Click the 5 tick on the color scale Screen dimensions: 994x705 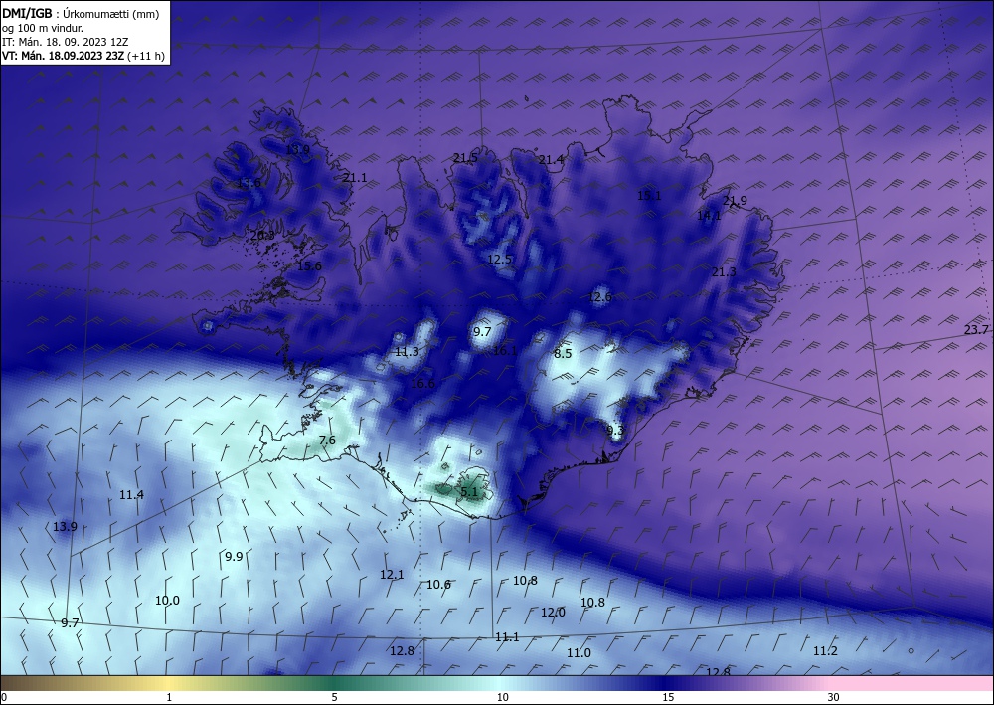334,697
